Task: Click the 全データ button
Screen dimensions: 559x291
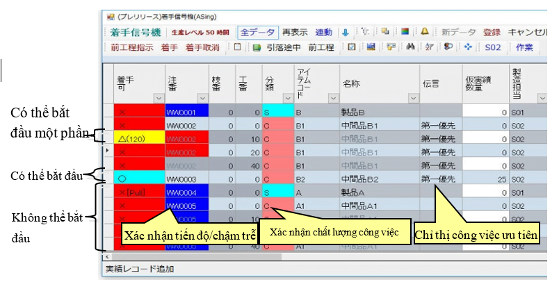Action: 257,32
